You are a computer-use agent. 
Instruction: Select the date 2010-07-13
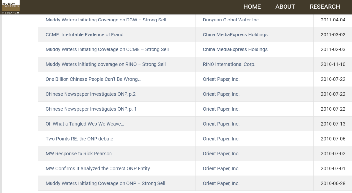[x=333, y=124]
